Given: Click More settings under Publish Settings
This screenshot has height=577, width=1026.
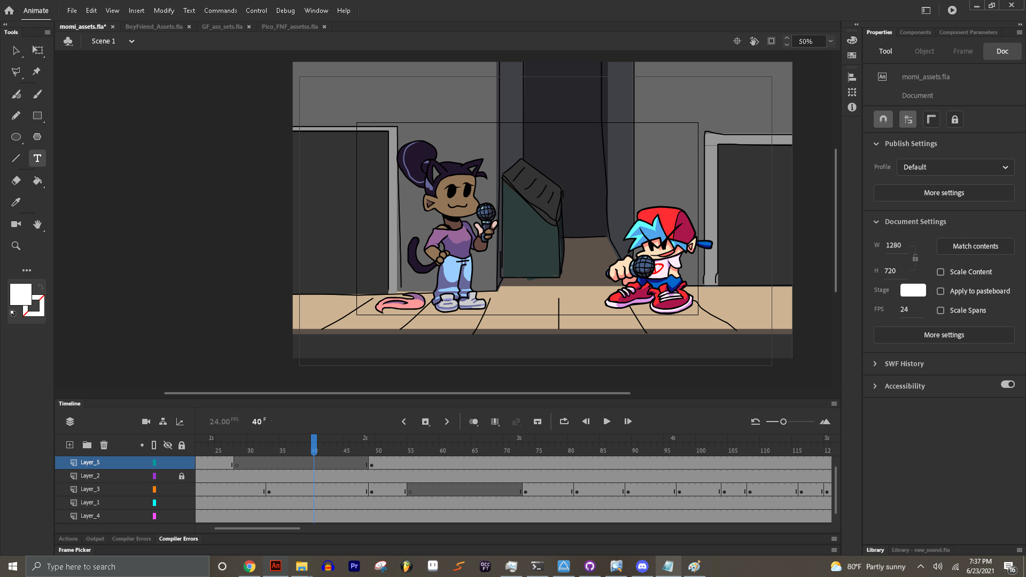Looking at the screenshot, I should coord(943,193).
